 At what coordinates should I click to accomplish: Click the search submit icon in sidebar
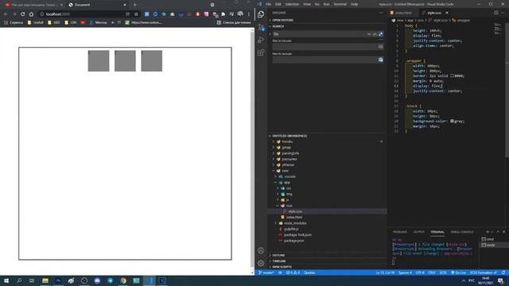click(x=381, y=60)
